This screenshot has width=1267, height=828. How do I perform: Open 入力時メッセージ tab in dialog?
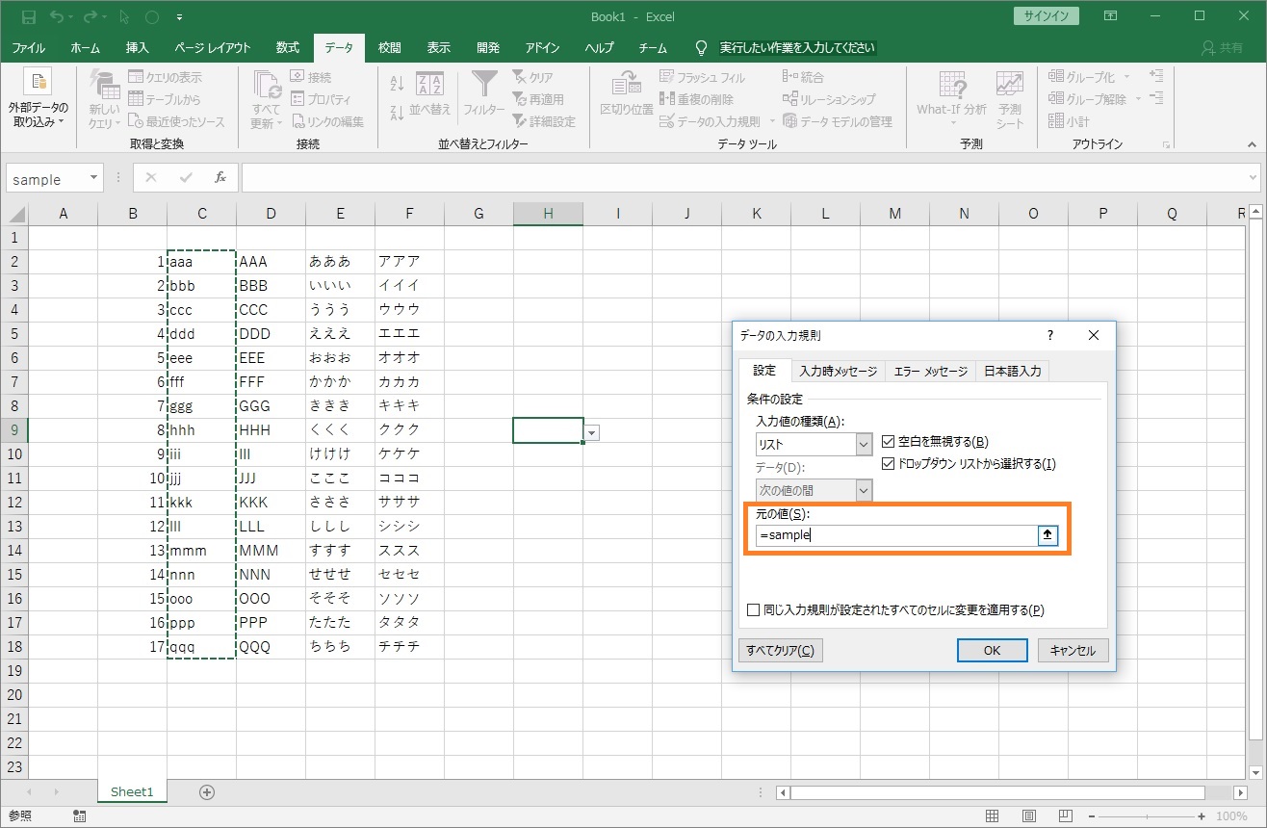point(838,371)
